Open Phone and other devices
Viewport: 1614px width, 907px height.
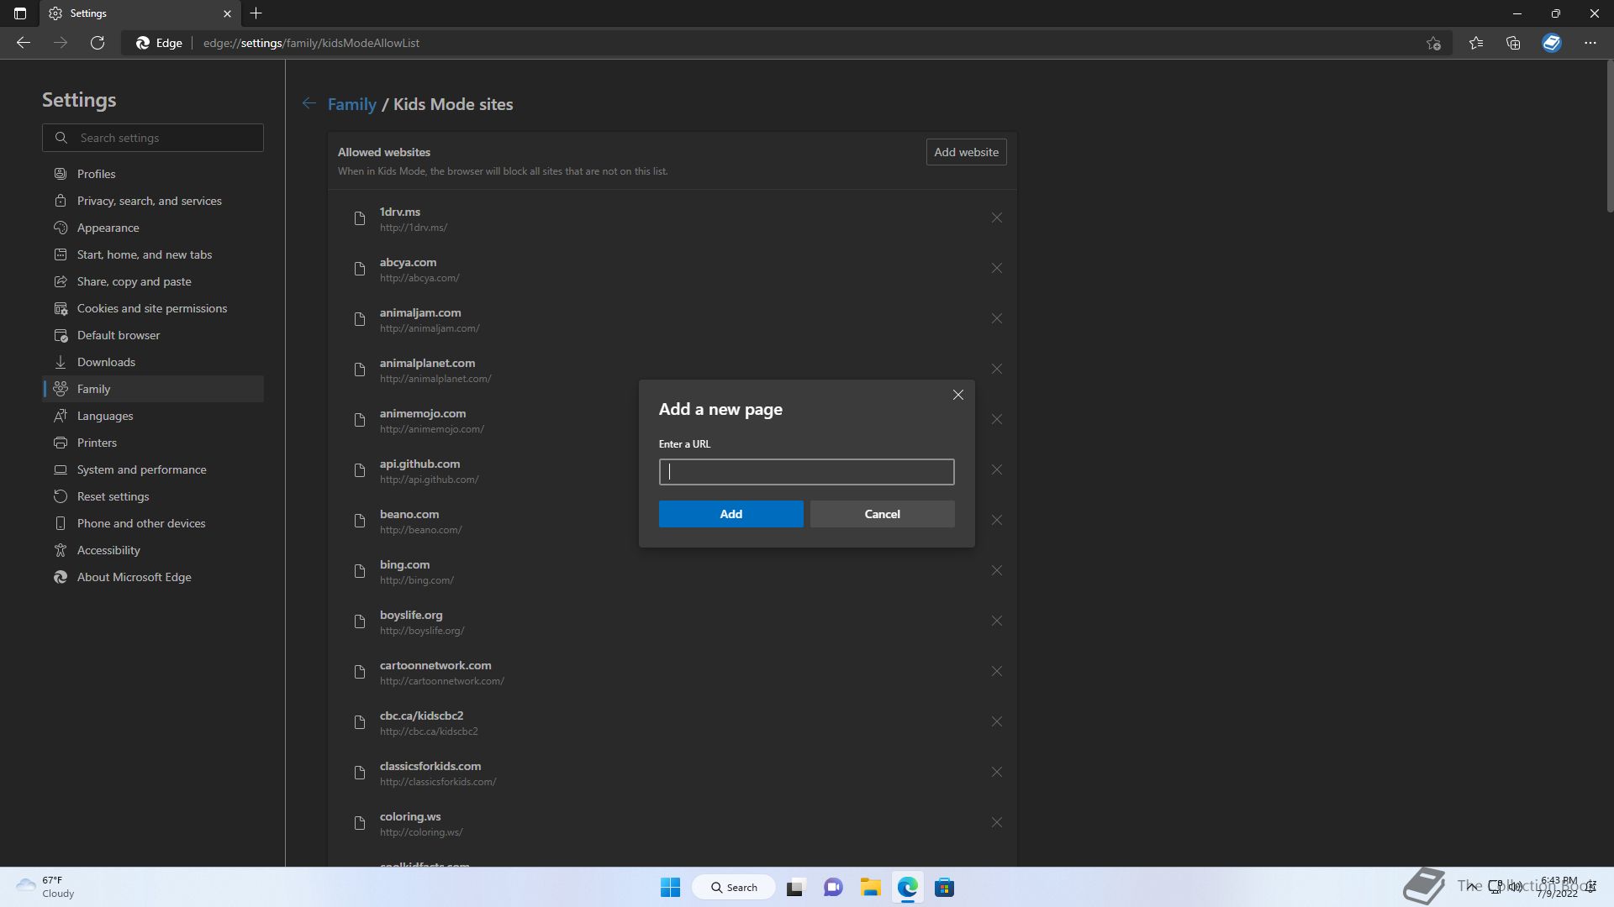(x=153, y=523)
